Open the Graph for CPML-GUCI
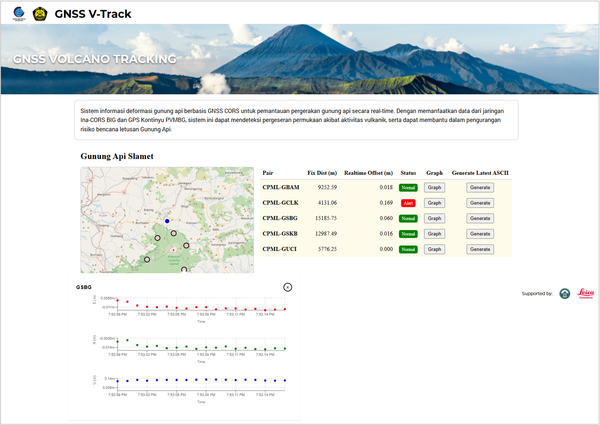 [434, 249]
